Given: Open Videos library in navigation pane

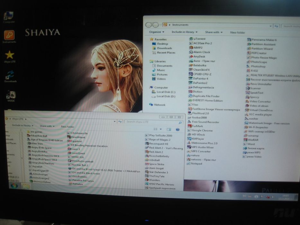Looking at the screenshot, I should (159, 79).
